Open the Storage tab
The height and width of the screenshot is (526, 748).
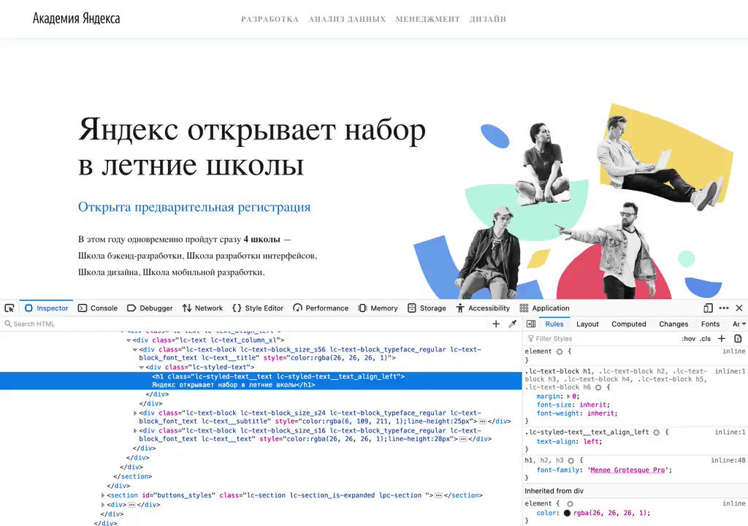coord(427,308)
